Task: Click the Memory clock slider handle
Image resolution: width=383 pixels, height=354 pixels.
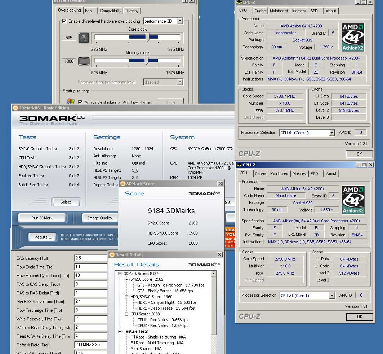Action: (x=147, y=61)
